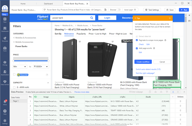Click the add field plus icon in table header

[173, 97]
